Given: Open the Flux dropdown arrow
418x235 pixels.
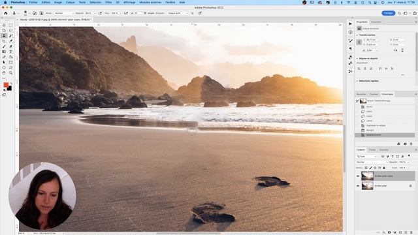Looking at the screenshot, I should coord(120,13).
